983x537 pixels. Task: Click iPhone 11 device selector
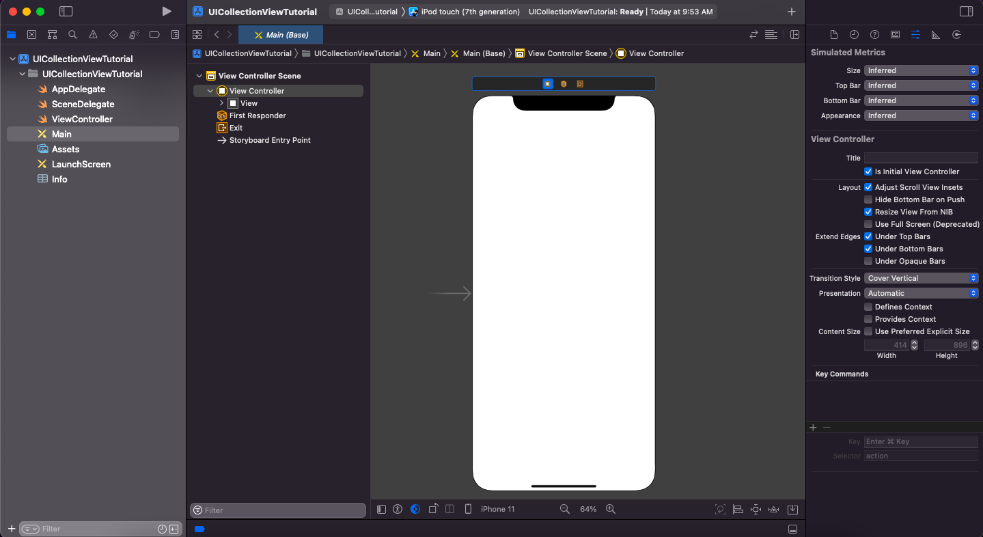point(497,509)
